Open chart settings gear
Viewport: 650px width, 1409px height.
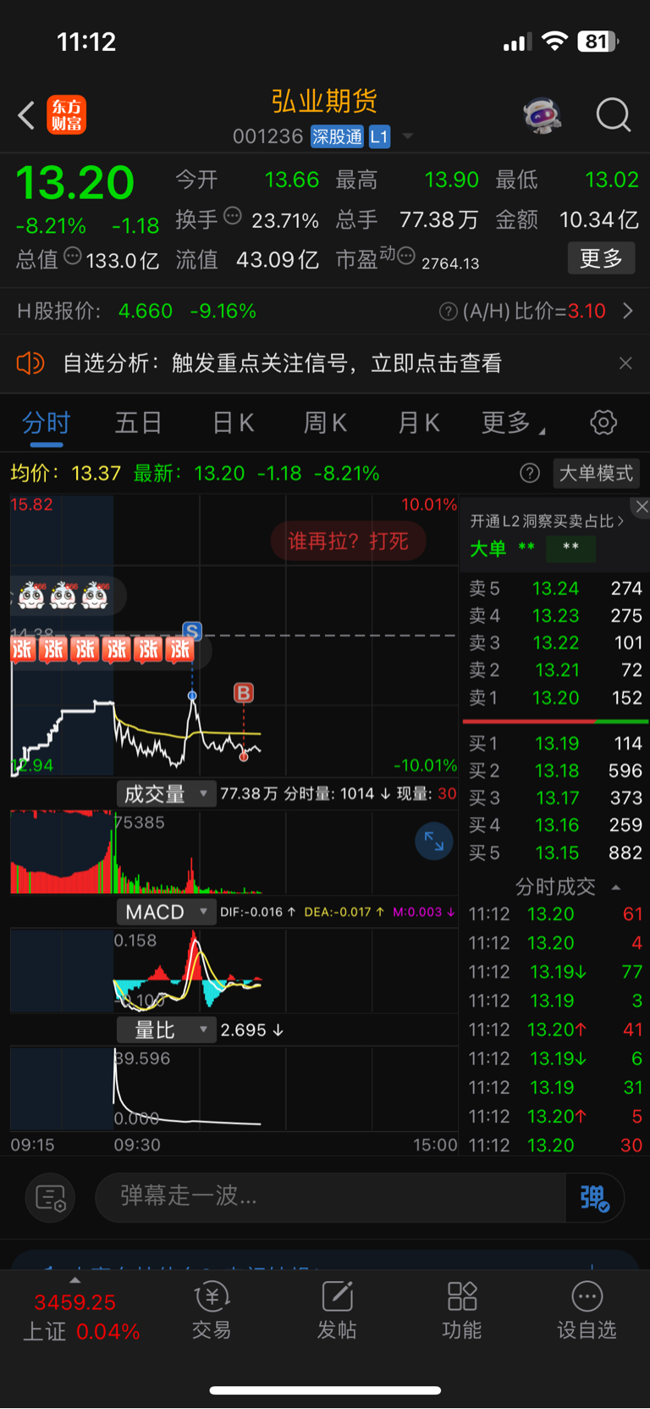tap(603, 422)
